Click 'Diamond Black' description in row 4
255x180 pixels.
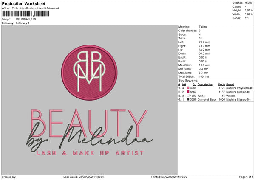207,99
